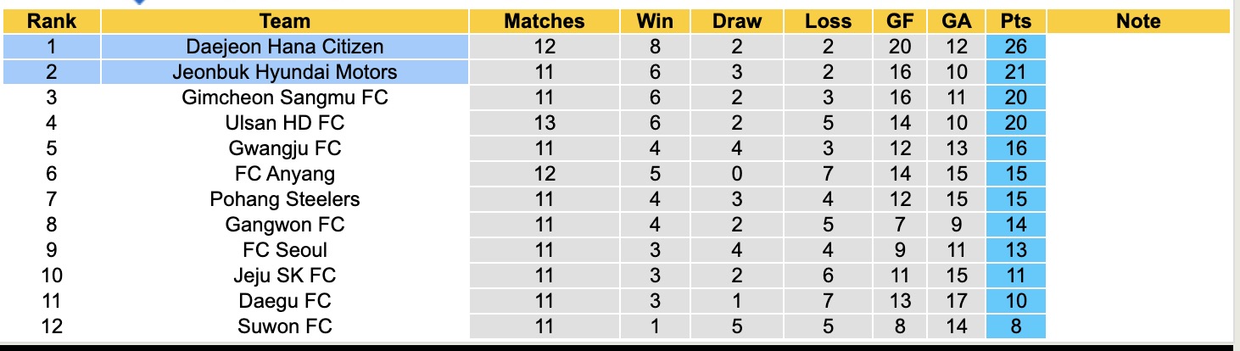
Task: Click Pohang Steelers team name
Action: 285,199
